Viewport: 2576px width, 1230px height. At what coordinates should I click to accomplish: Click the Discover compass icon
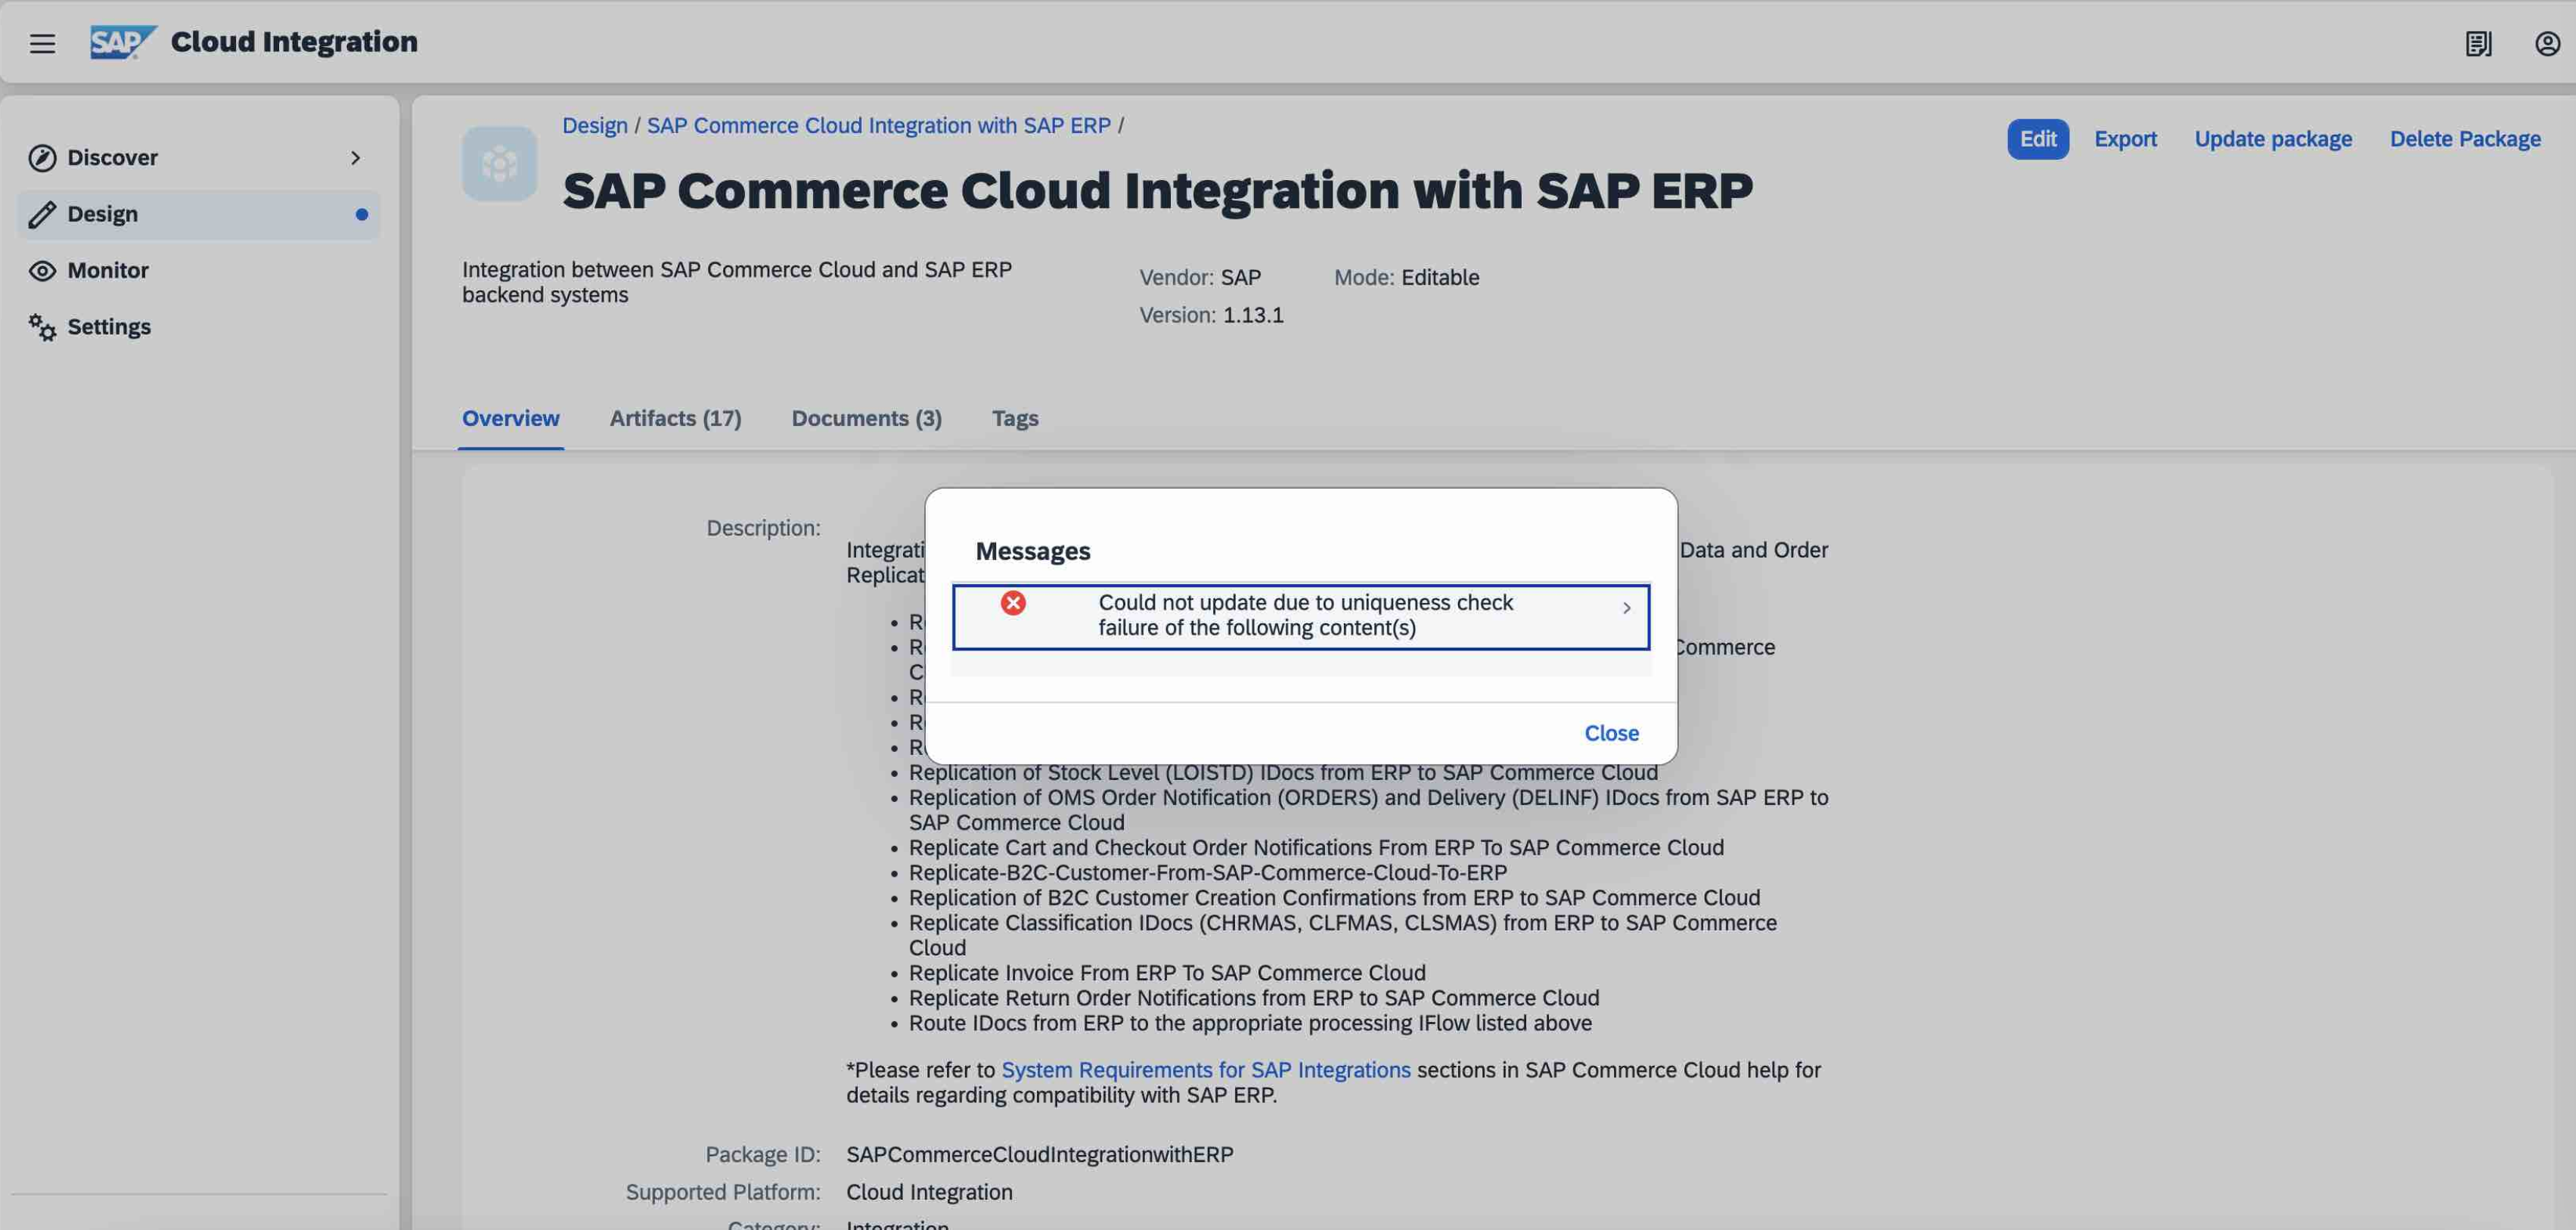click(42, 158)
